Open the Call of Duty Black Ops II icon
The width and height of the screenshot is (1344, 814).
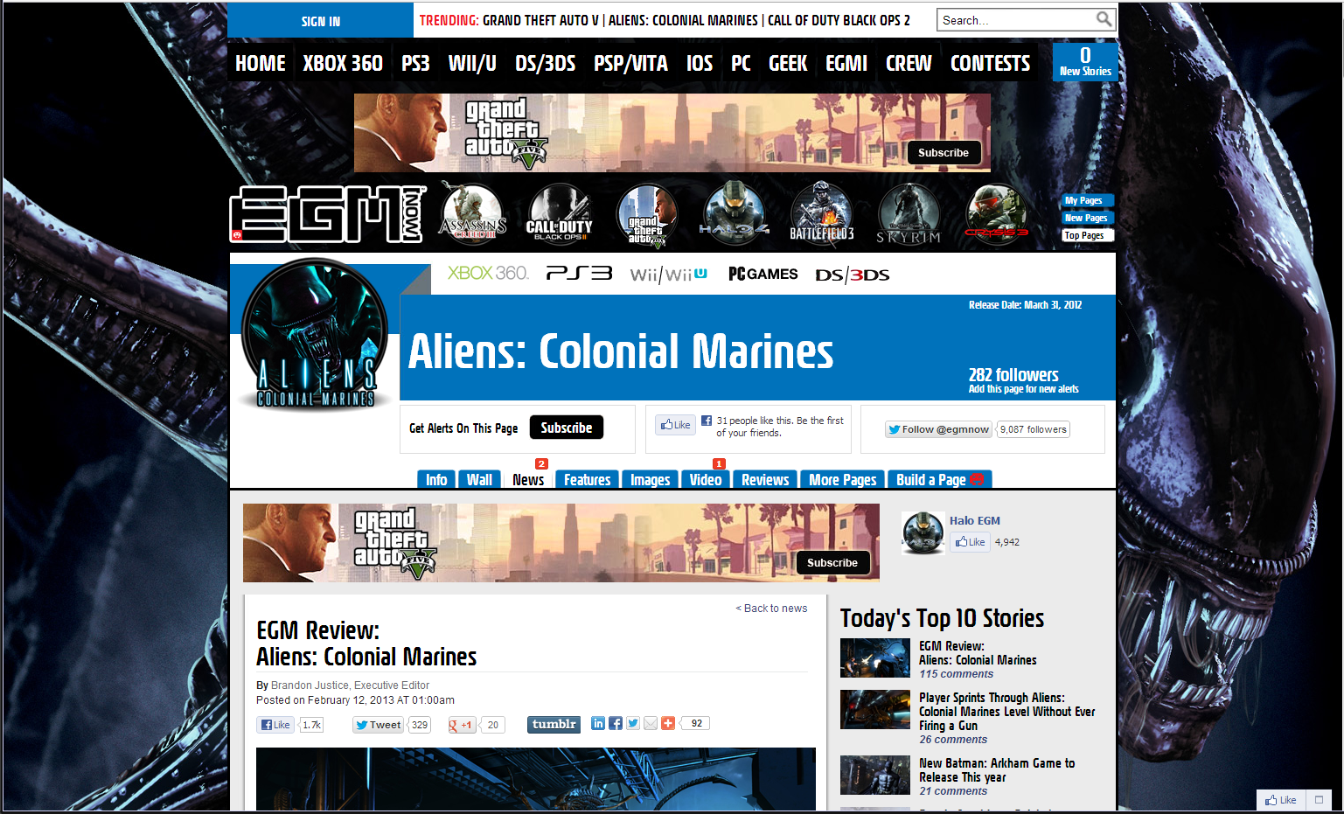tap(560, 214)
